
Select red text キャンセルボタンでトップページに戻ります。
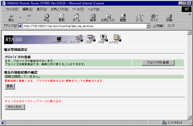point(34,101)
